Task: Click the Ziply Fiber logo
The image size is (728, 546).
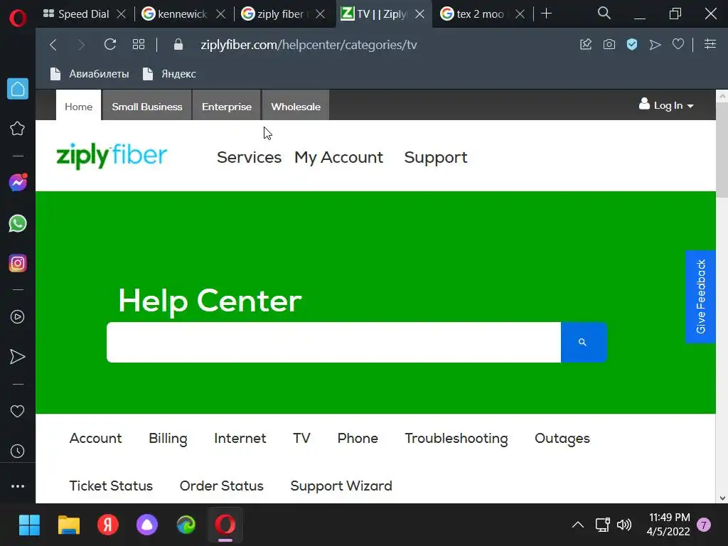Action: click(112, 156)
